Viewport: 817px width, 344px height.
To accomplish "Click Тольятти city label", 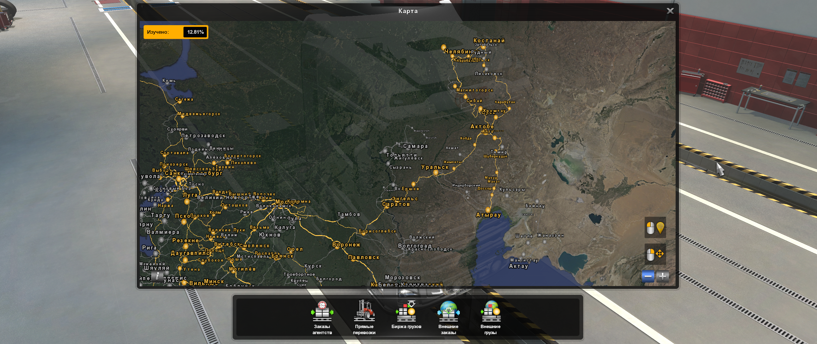I will [401, 155].
